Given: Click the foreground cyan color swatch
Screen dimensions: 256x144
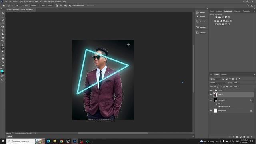Looking at the screenshot, I should [2, 71].
